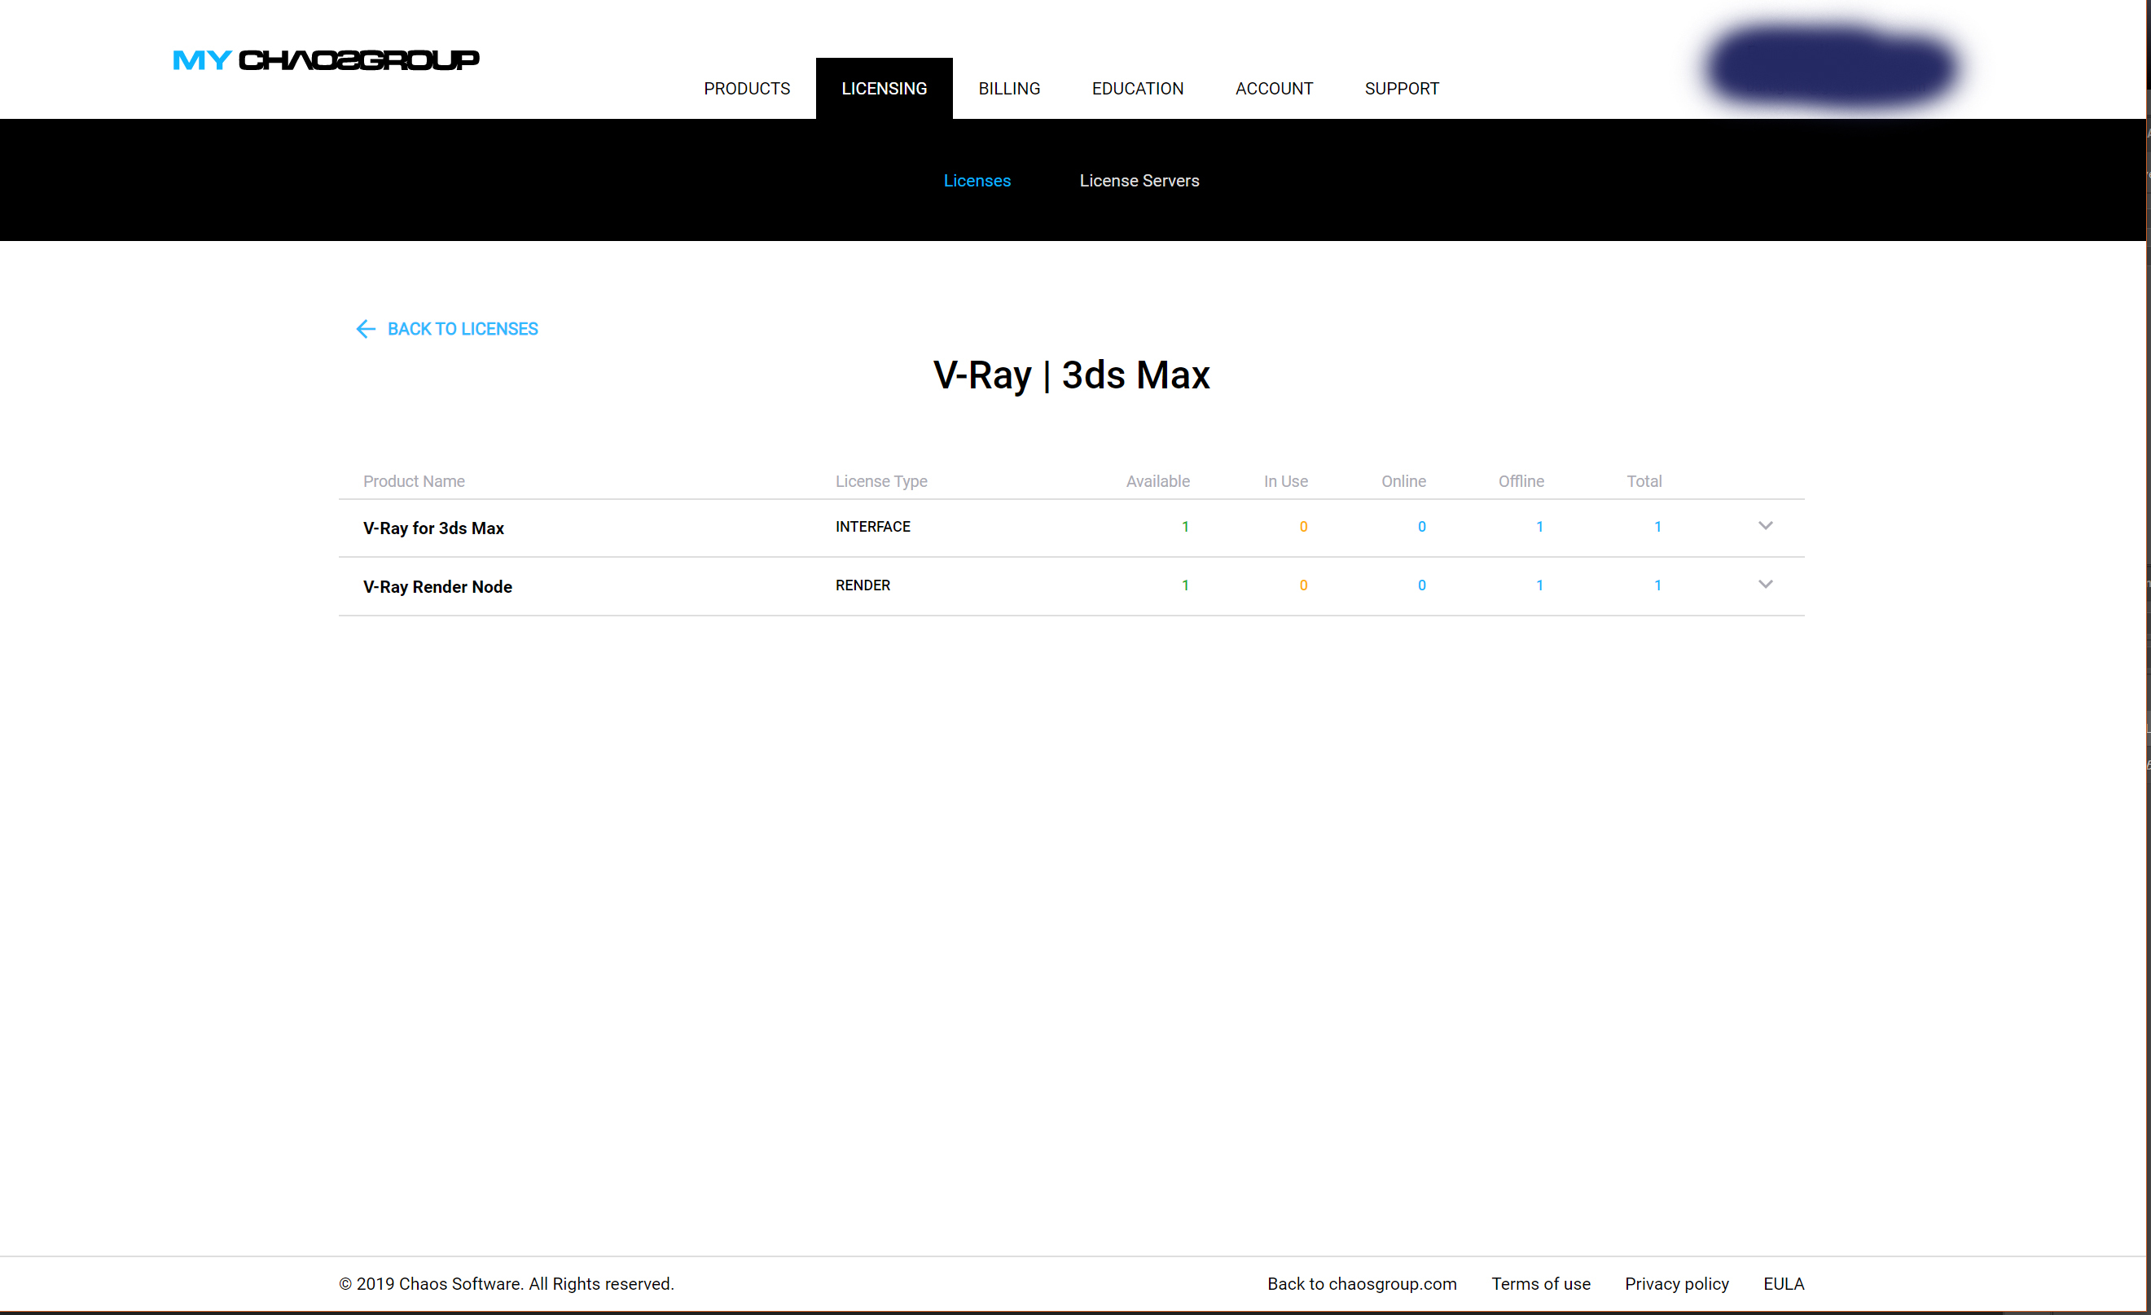Click the V-Ray for 3ds Max product name
The image size is (2151, 1315).
pos(433,528)
